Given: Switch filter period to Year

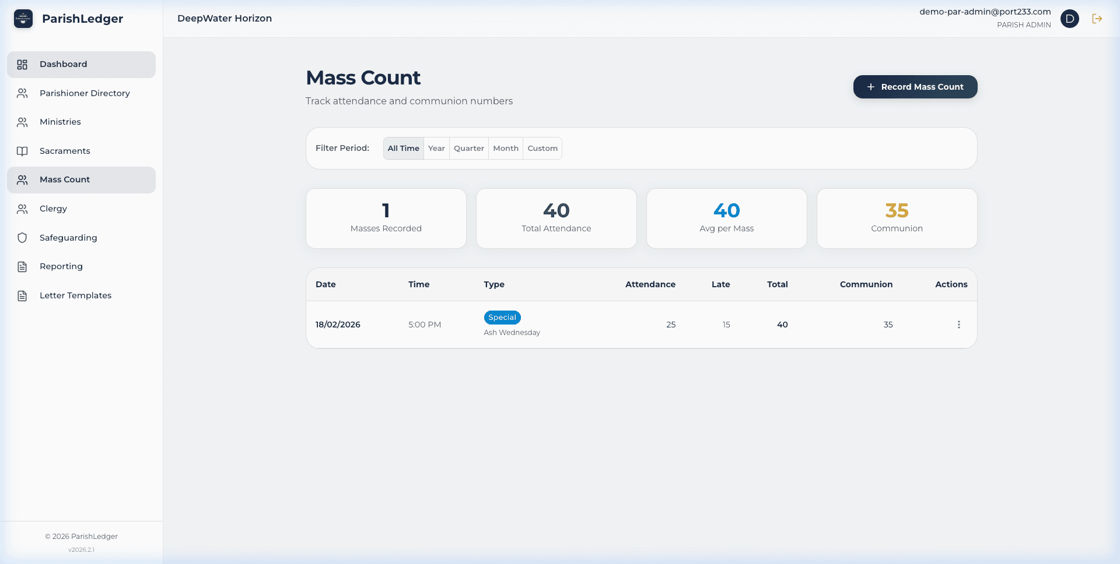Looking at the screenshot, I should (436, 148).
